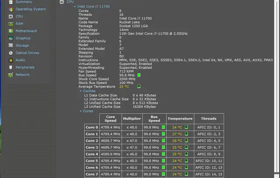280x178 pixels.
Task: Click the Peripherals mouse icon in sidebar
Action: (10, 67)
